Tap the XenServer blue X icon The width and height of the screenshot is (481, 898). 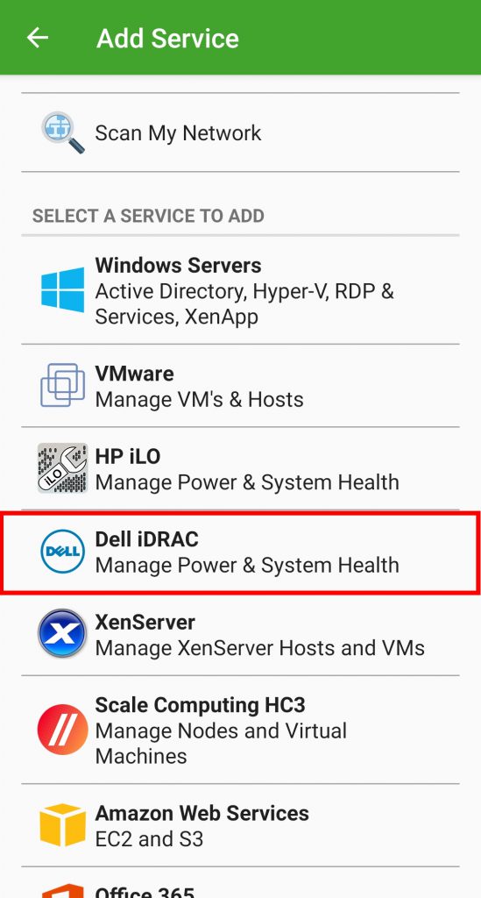tap(63, 633)
